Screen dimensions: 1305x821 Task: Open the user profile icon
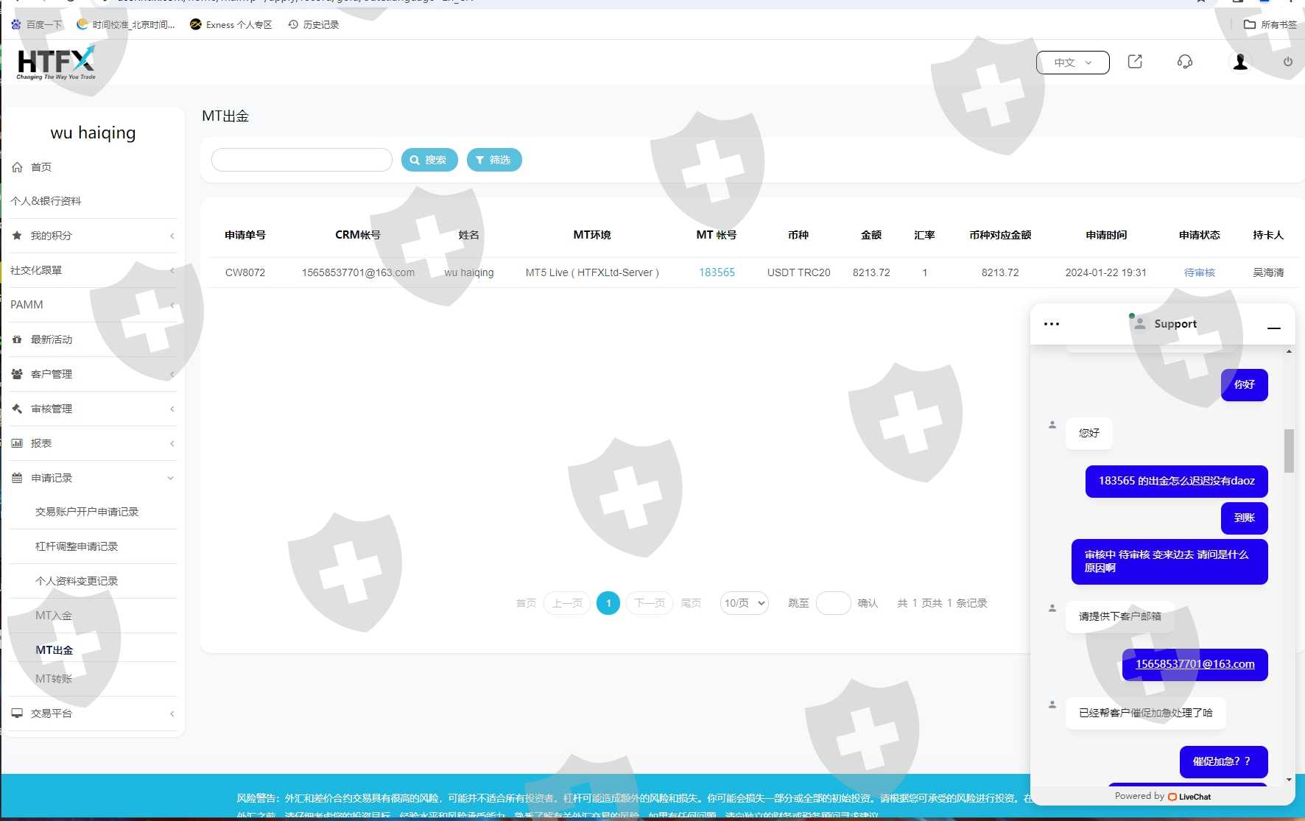click(1240, 62)
